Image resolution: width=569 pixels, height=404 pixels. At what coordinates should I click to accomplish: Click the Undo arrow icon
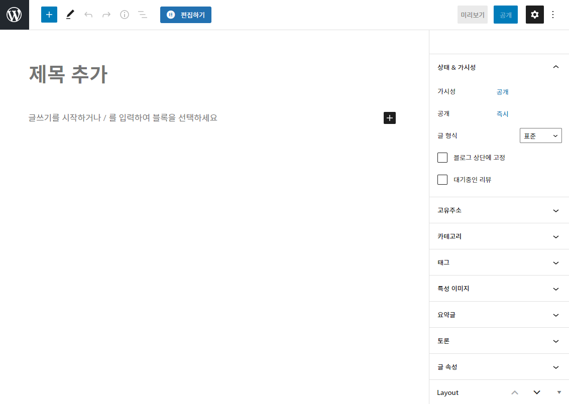pyautogui.click(x=88, y=15)
